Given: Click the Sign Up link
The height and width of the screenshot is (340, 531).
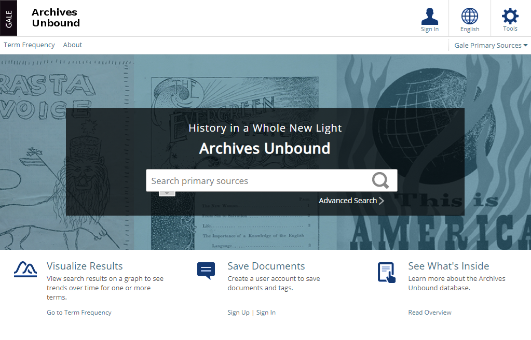Looking at the screenshot, I should (x=238, y=313).
